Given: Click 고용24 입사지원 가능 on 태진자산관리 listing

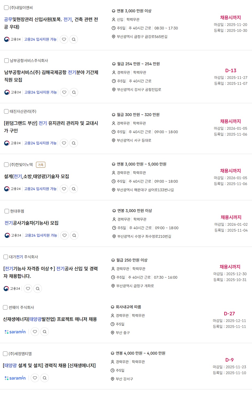Looking at the screenshot, I should [x=40, y=143].
